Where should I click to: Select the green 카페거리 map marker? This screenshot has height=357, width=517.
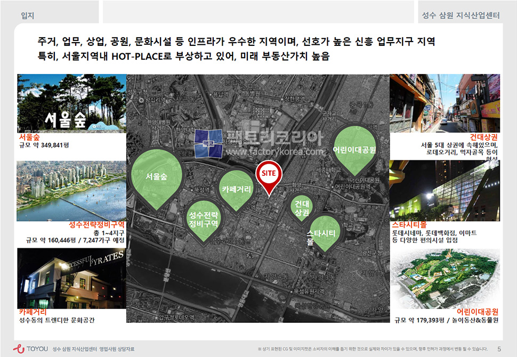236,190
